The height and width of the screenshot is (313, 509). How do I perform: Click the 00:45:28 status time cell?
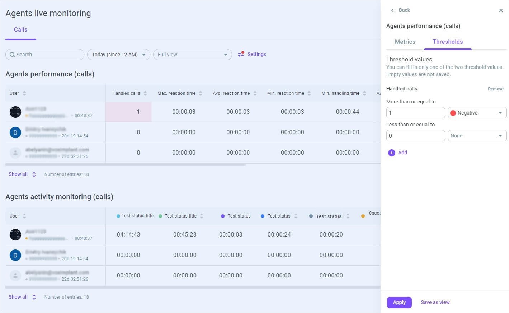coord(185,235)
